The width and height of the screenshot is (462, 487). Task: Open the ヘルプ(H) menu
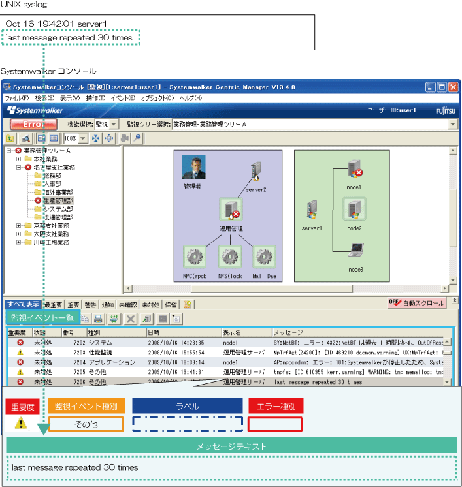click(191, 98)
